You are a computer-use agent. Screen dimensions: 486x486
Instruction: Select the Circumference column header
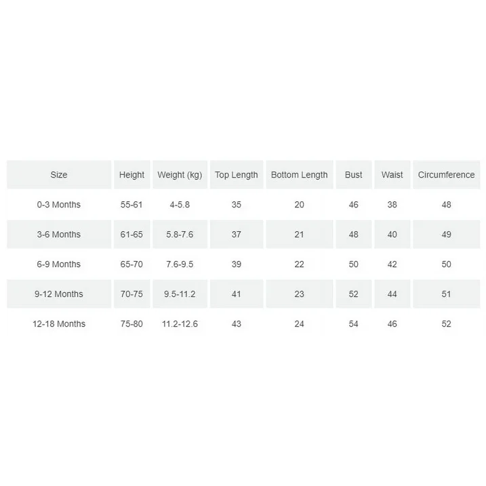[446, 175]
